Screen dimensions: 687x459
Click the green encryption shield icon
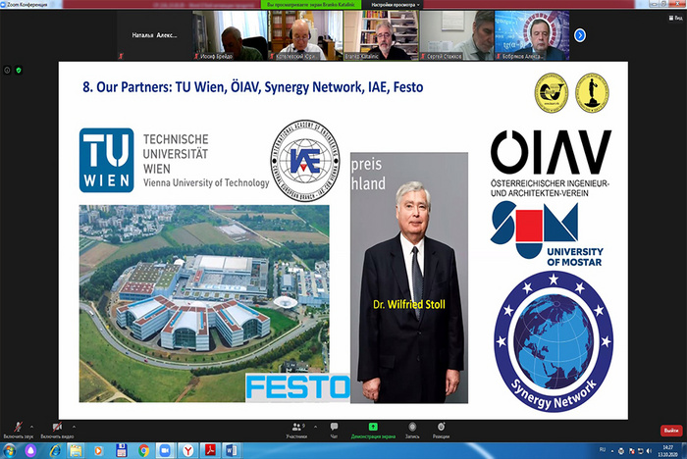pyautogui.click(x=19, y=70)
